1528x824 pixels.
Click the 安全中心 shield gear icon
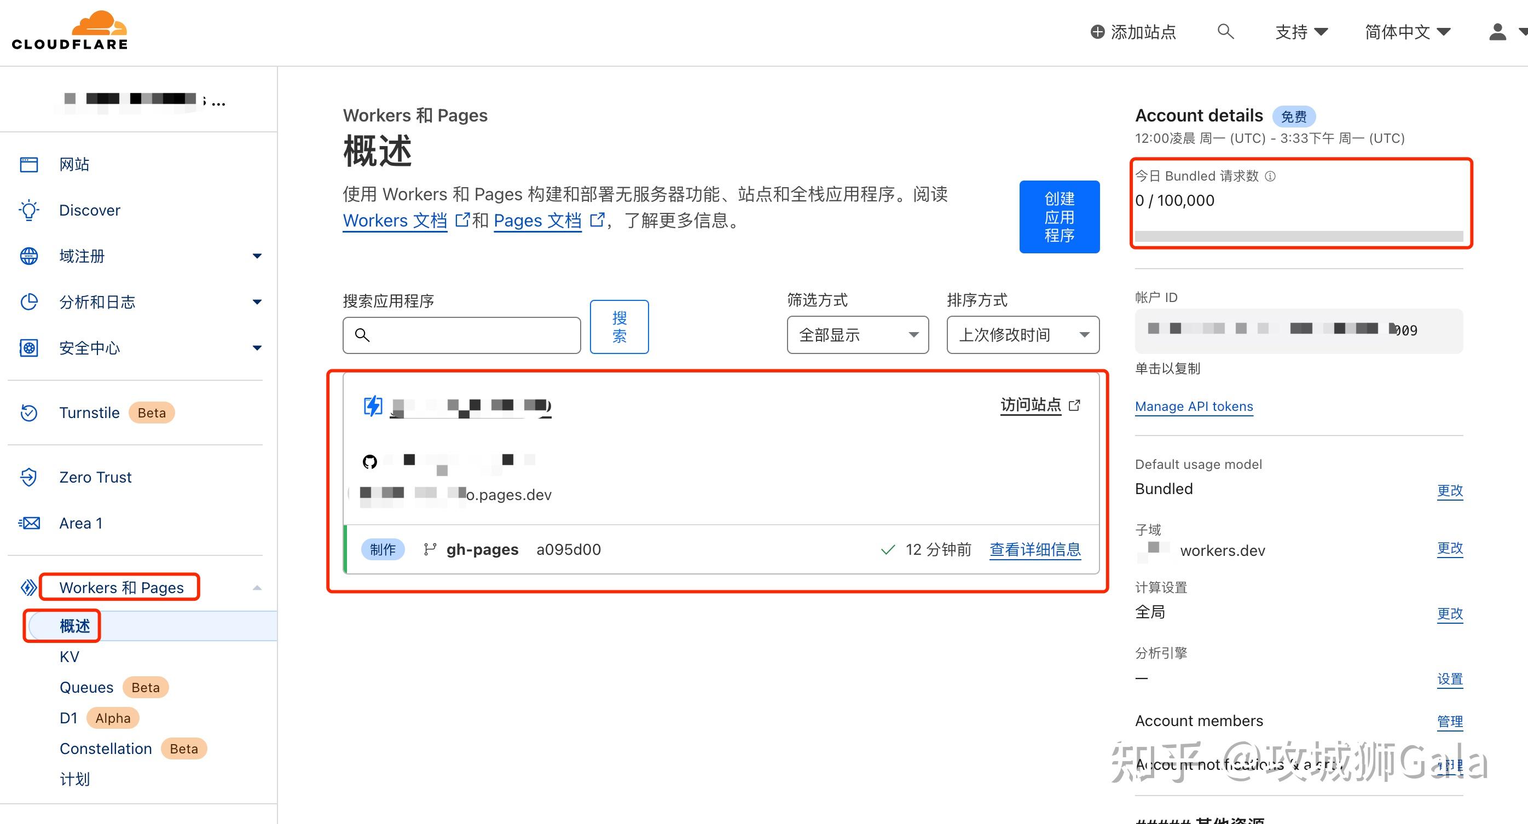[28, 347]
